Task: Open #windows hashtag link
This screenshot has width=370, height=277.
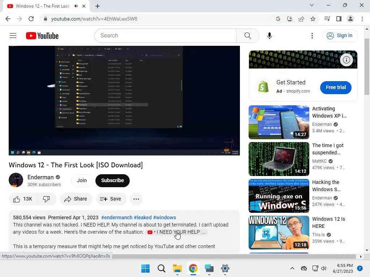Action: (x=164, y=217)
